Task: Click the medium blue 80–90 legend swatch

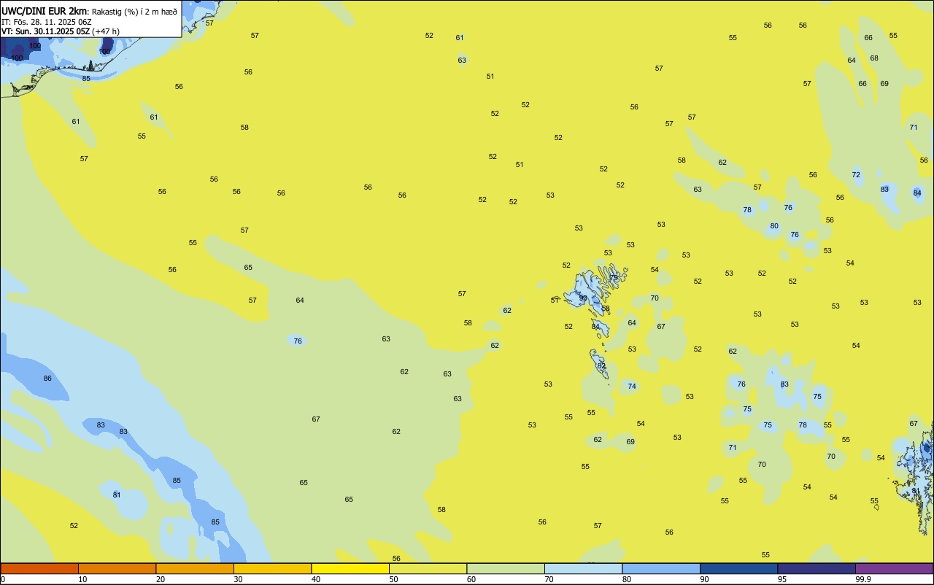Action: tap(661, 568)
